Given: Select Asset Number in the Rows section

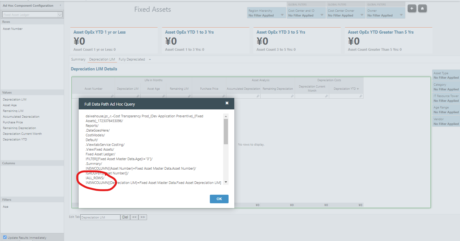Looking at the screenshot, I should tap(13, 29).
